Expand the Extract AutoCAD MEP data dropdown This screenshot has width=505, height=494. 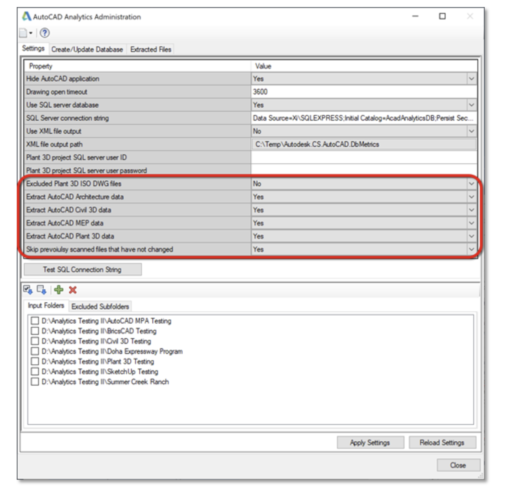pyautogui.click(x=472, y=223)
